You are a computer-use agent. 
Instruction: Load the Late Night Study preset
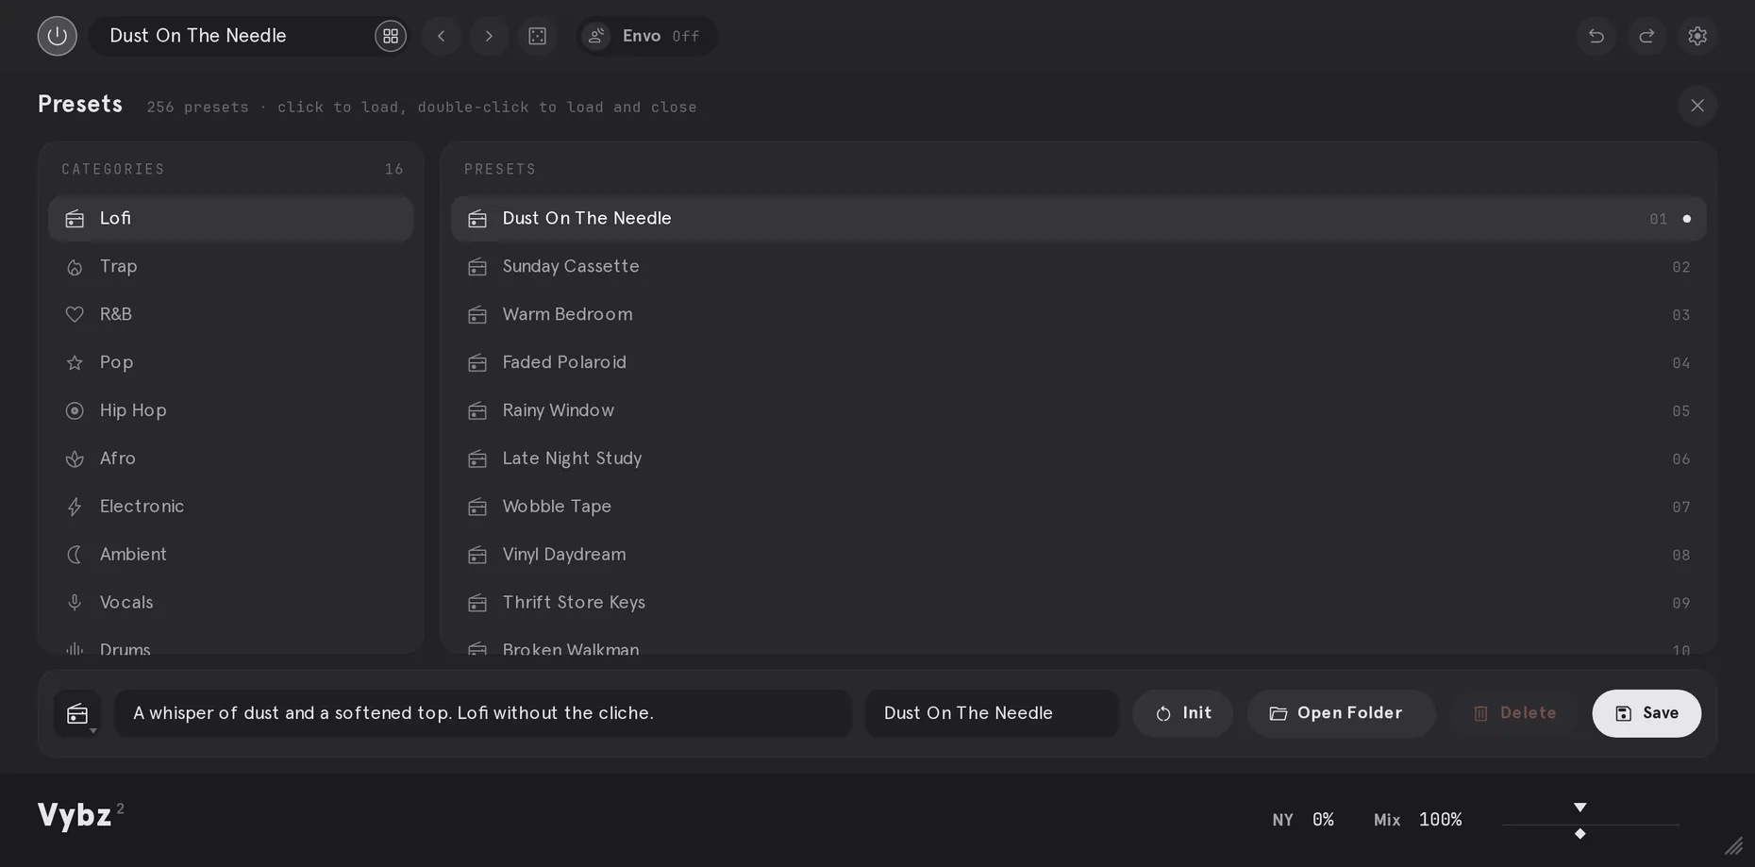click(1078, 459)
